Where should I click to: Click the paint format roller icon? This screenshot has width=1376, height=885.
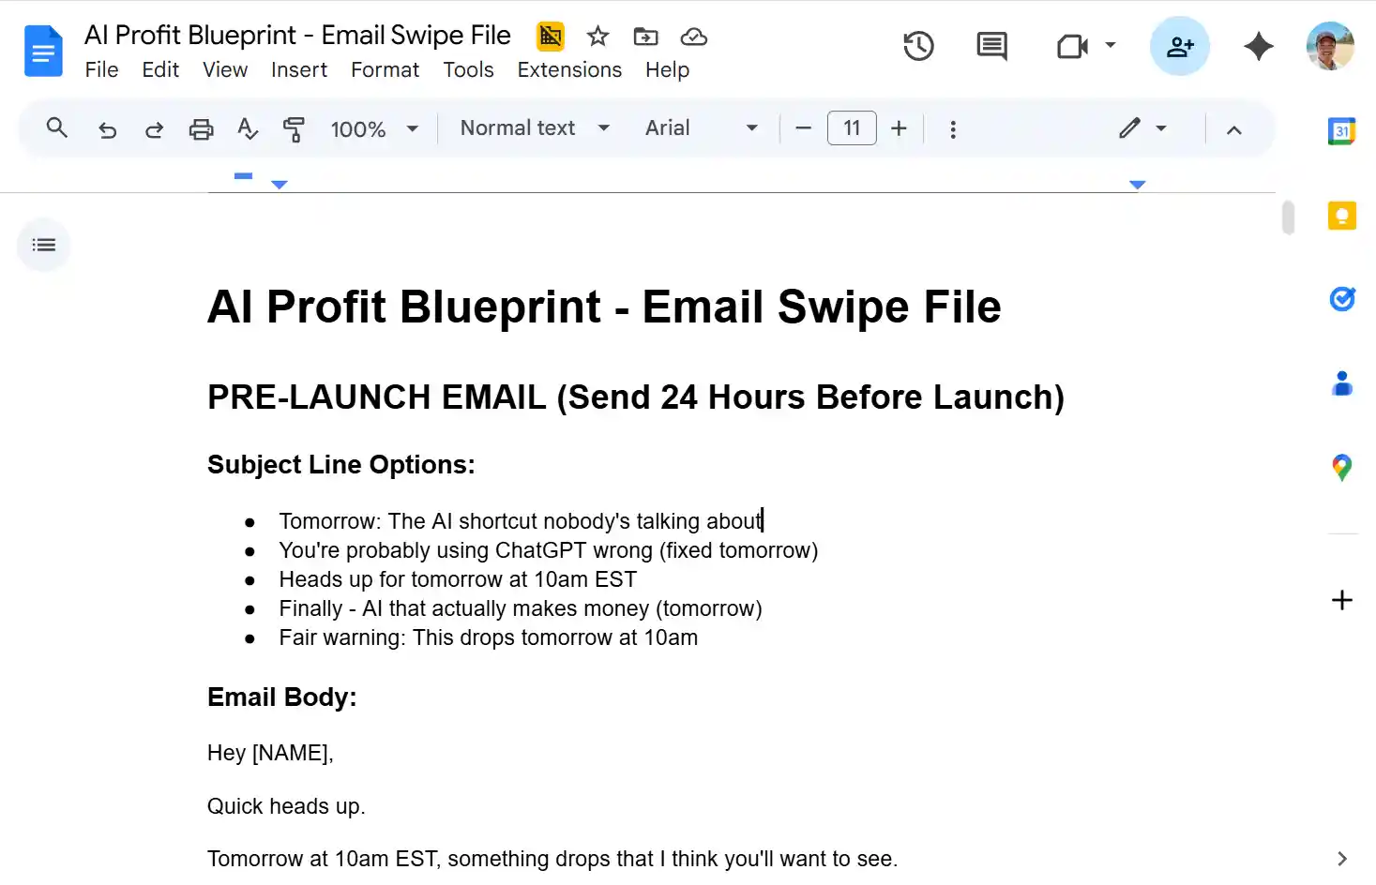pos(294,128)
